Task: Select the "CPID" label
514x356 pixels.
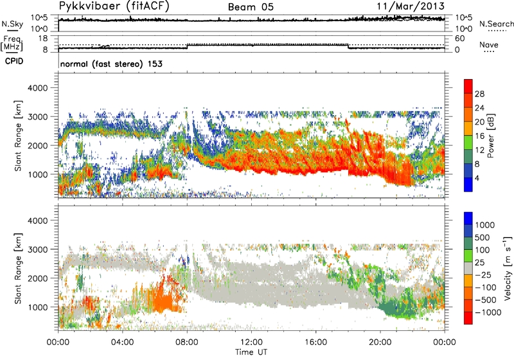Action: pos(14,61)
